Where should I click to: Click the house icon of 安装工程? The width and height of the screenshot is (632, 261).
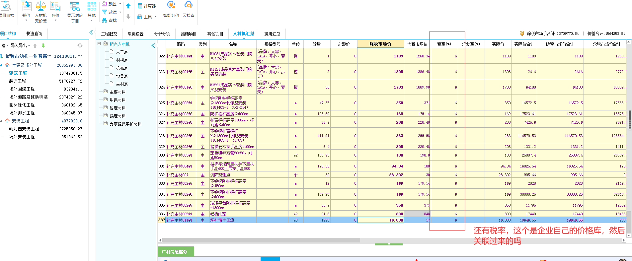(7, 121)
